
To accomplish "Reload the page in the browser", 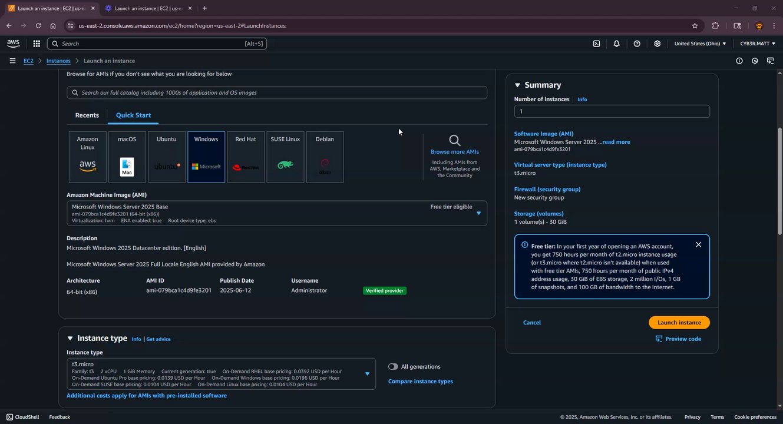I will pyautogui.click(x=38, y=26).
